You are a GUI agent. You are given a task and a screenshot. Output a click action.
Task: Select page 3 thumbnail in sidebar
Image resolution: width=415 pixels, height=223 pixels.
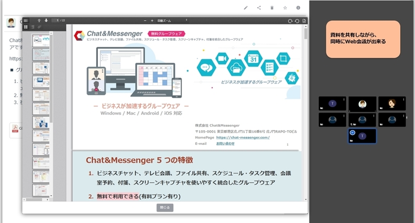(41, 68)
